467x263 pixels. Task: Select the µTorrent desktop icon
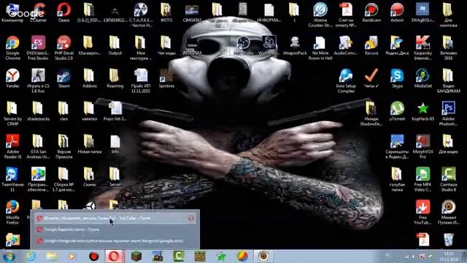tap(397, 111)
